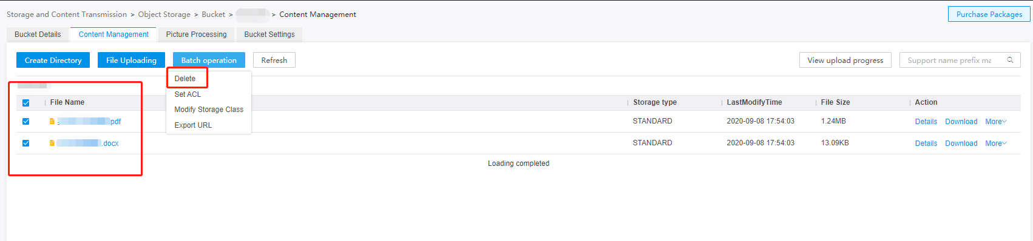Expand More options for docx file
The image size is (1033, 241).
[996, 144]
